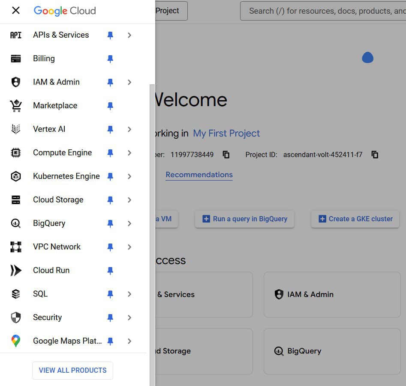
Task: Expand Google Maps Platform submenu chevron
Action: [129, 341]
